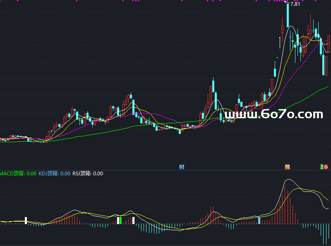Screen dimensions: 331x246
Task: Click the orange 榜 ranking marker icon
Action: click(x=287, y=167)
